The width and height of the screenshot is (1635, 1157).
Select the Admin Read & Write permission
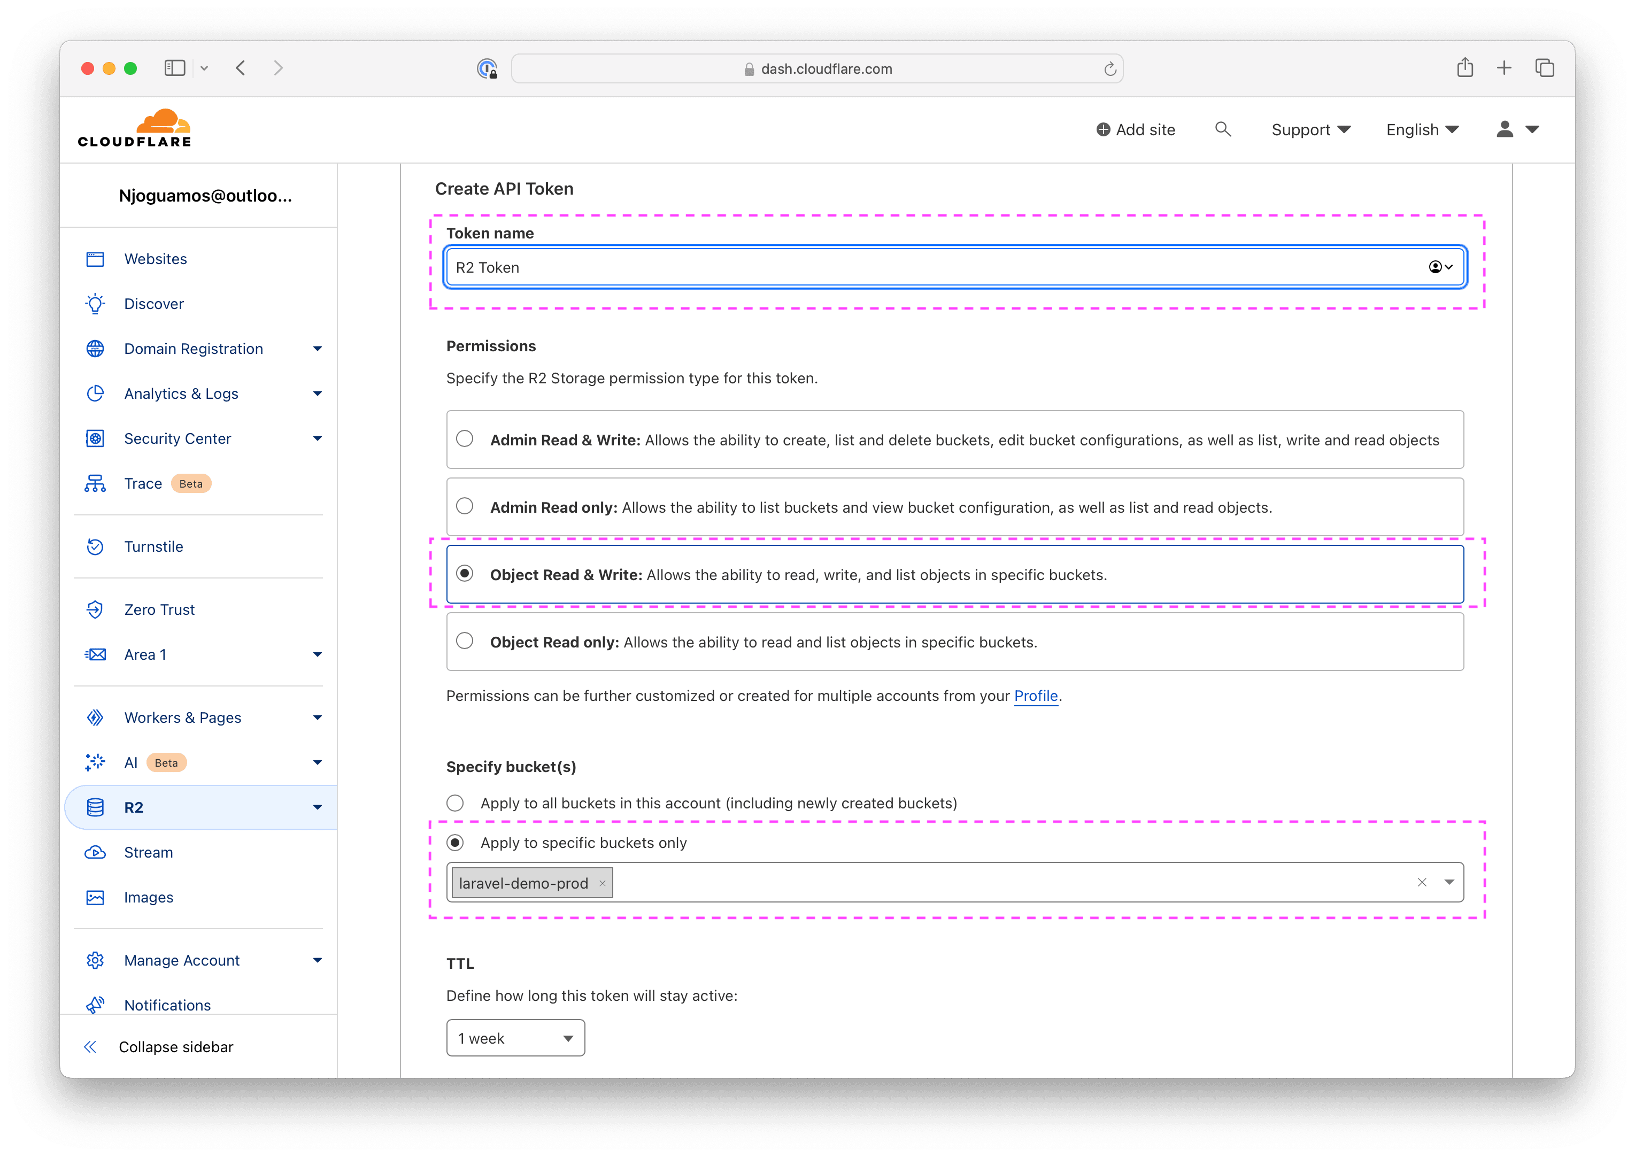coord(466,439)
